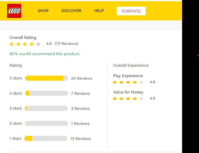Click the first yellow overall rating star
The height and width of the screenshot is (153, 199).
pyautogui.click(x=12, y=44)
